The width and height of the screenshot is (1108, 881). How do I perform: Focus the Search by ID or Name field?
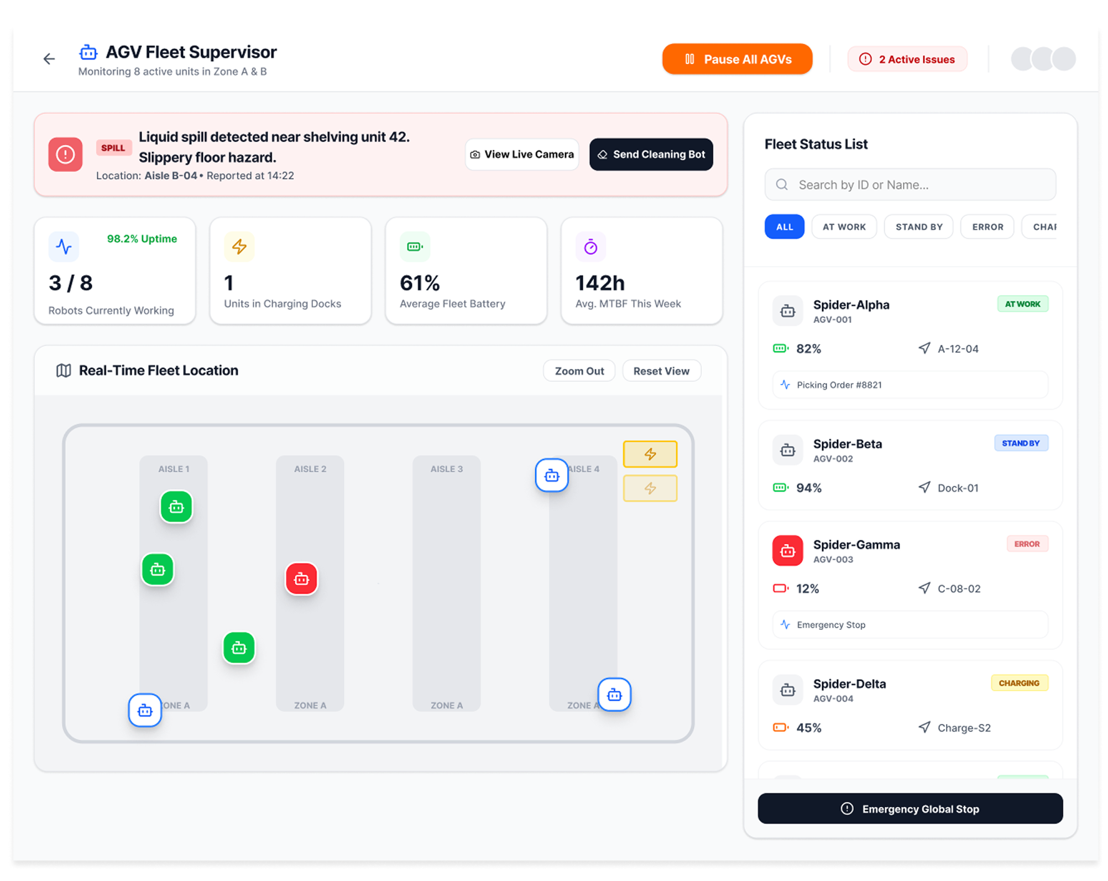coord(910,185)
